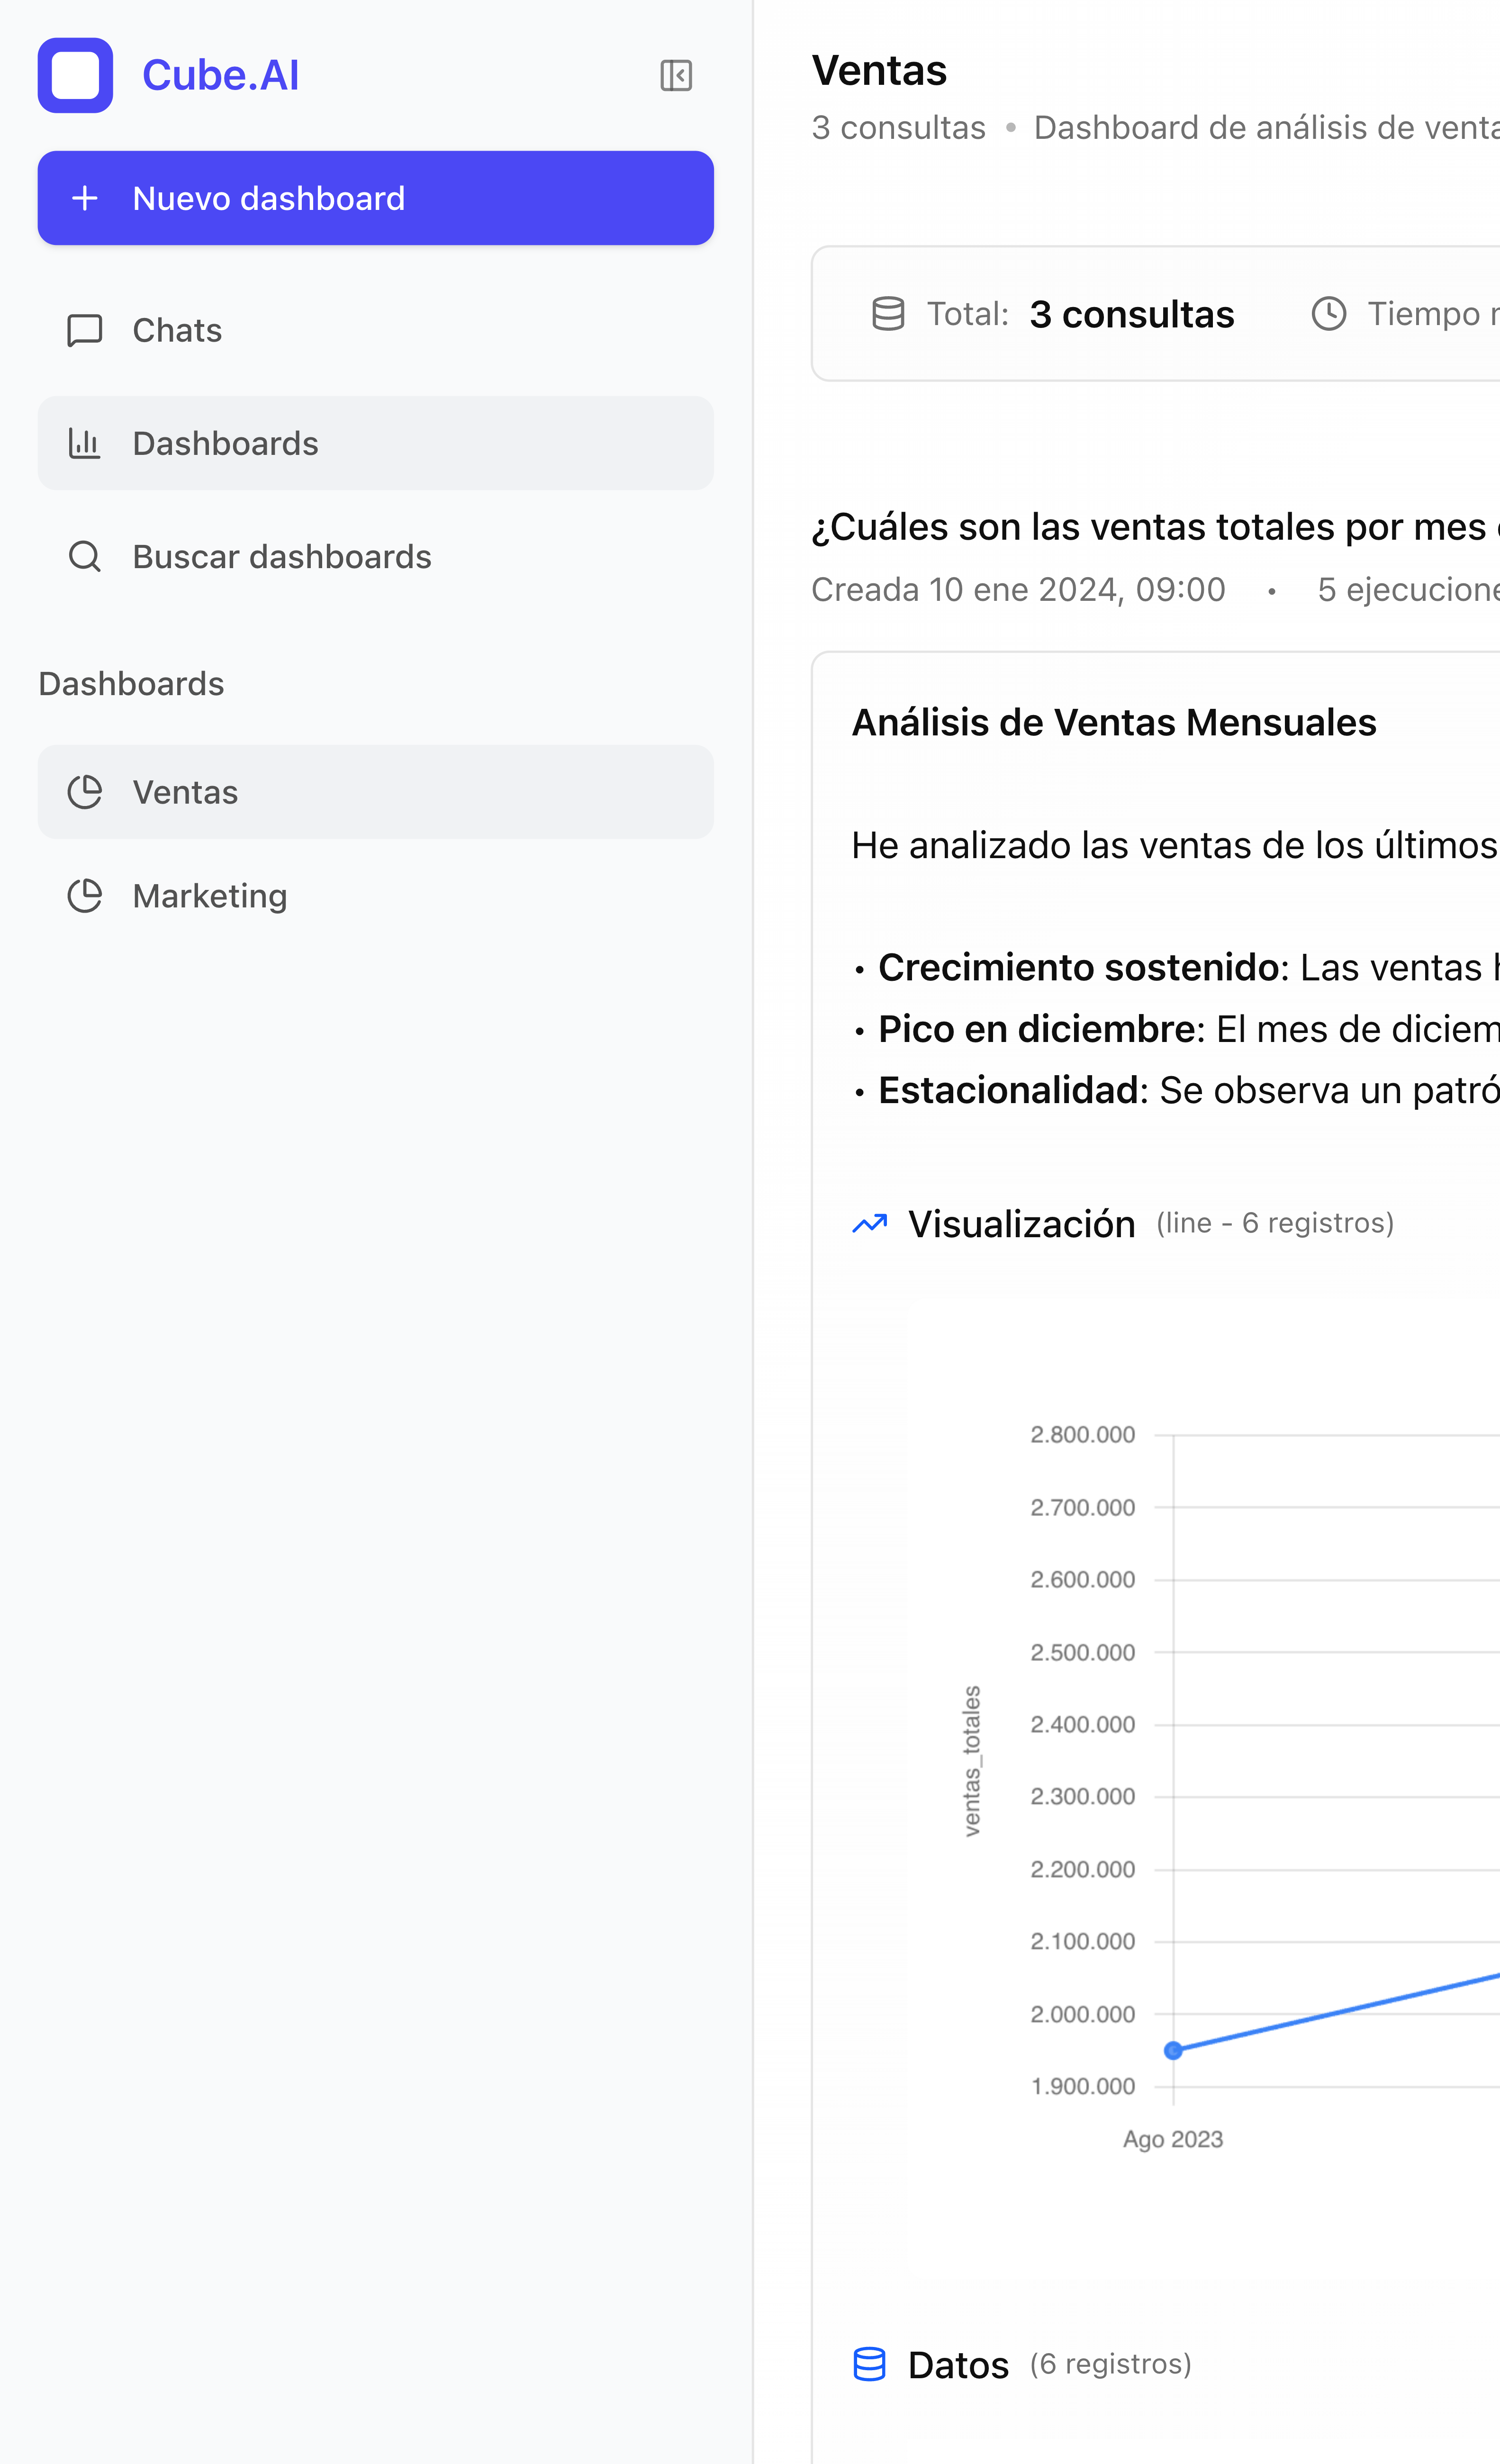Expand the Visualización section header

coord(1021,1224)
